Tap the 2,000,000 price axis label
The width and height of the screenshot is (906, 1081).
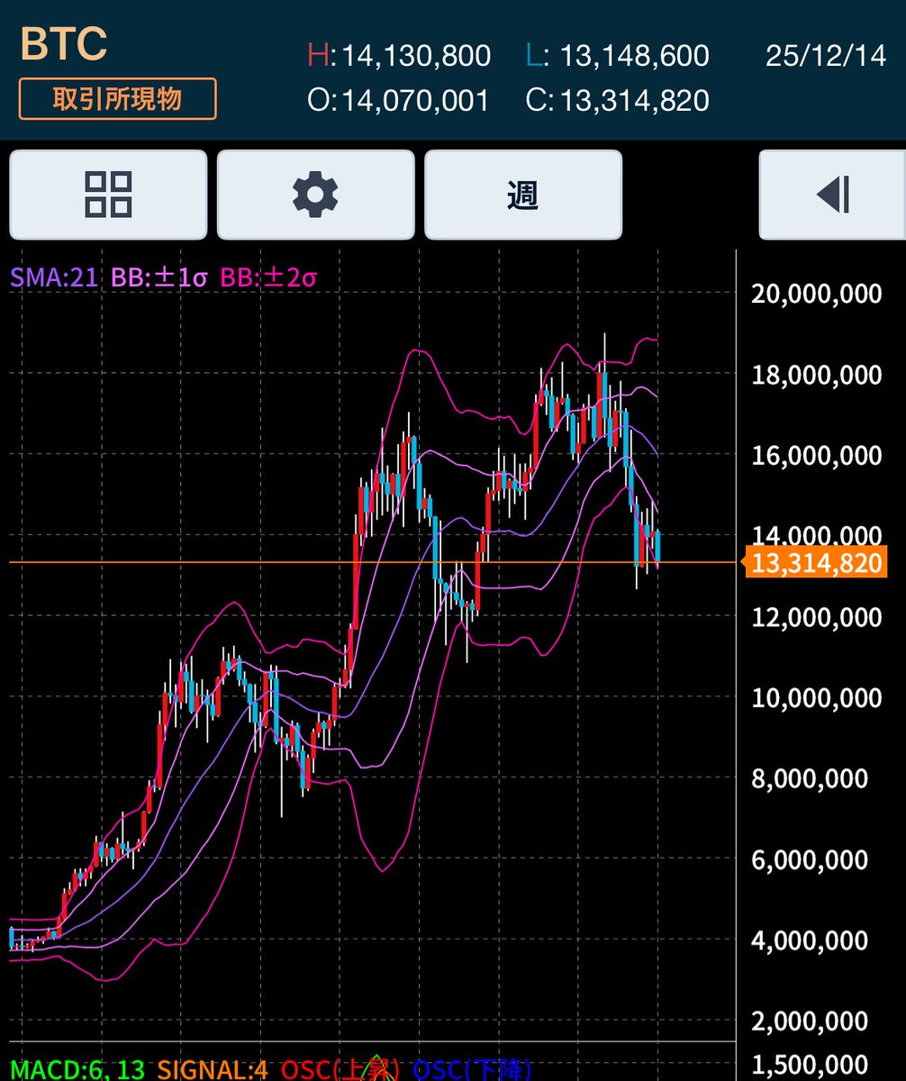(810, 1021)
